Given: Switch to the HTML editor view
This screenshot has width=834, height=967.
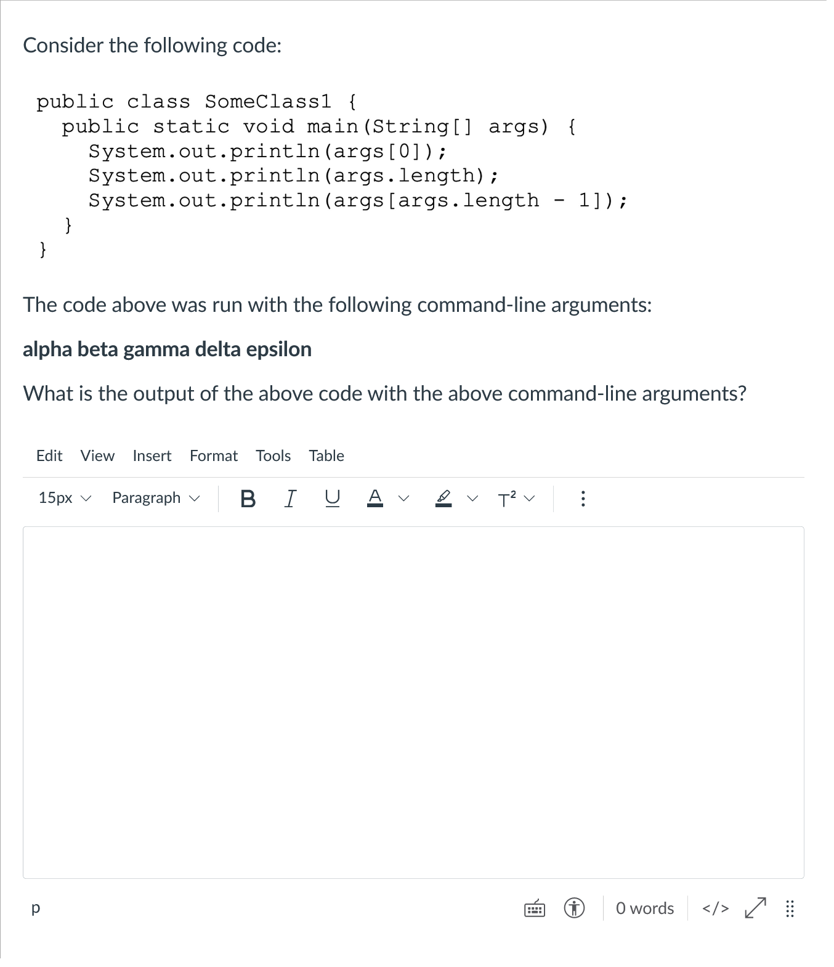Looking at the screenshot, I should (x=714, y=908).
